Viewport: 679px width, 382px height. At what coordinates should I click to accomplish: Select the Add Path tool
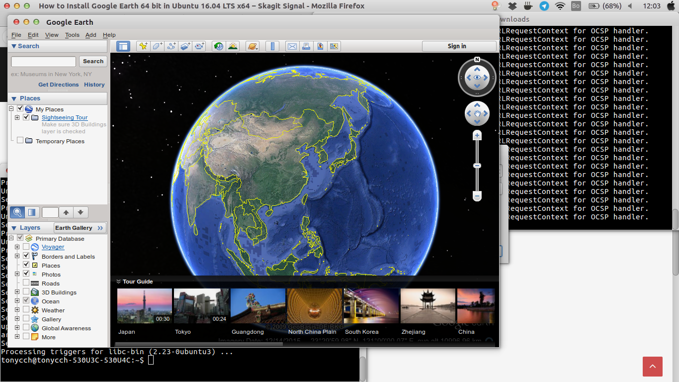click(171, 46)
